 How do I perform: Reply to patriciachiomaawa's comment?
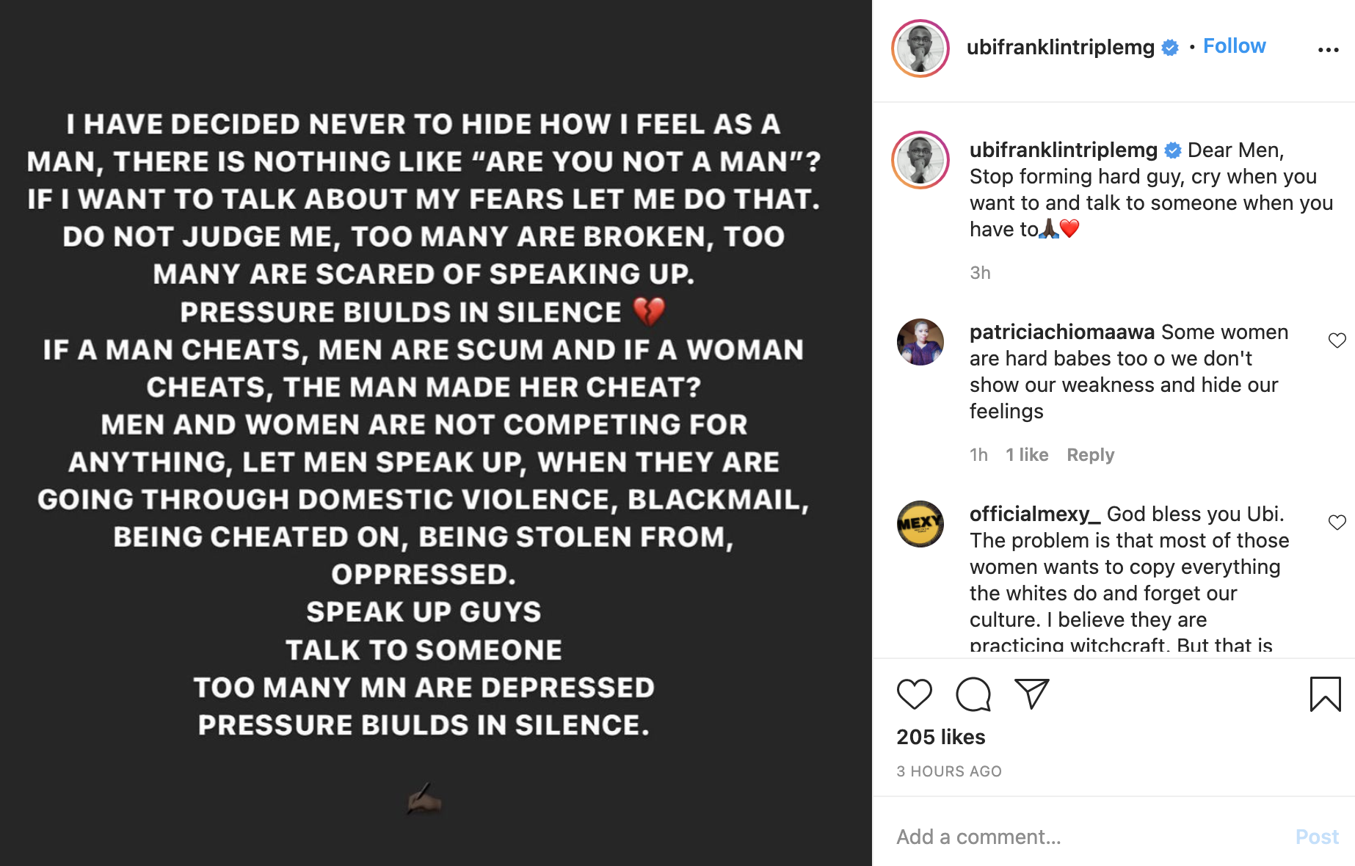pos(1090,455)
